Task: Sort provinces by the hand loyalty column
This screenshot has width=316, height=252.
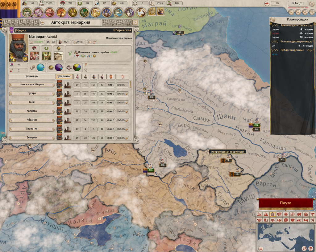Action: pos(123,76)
